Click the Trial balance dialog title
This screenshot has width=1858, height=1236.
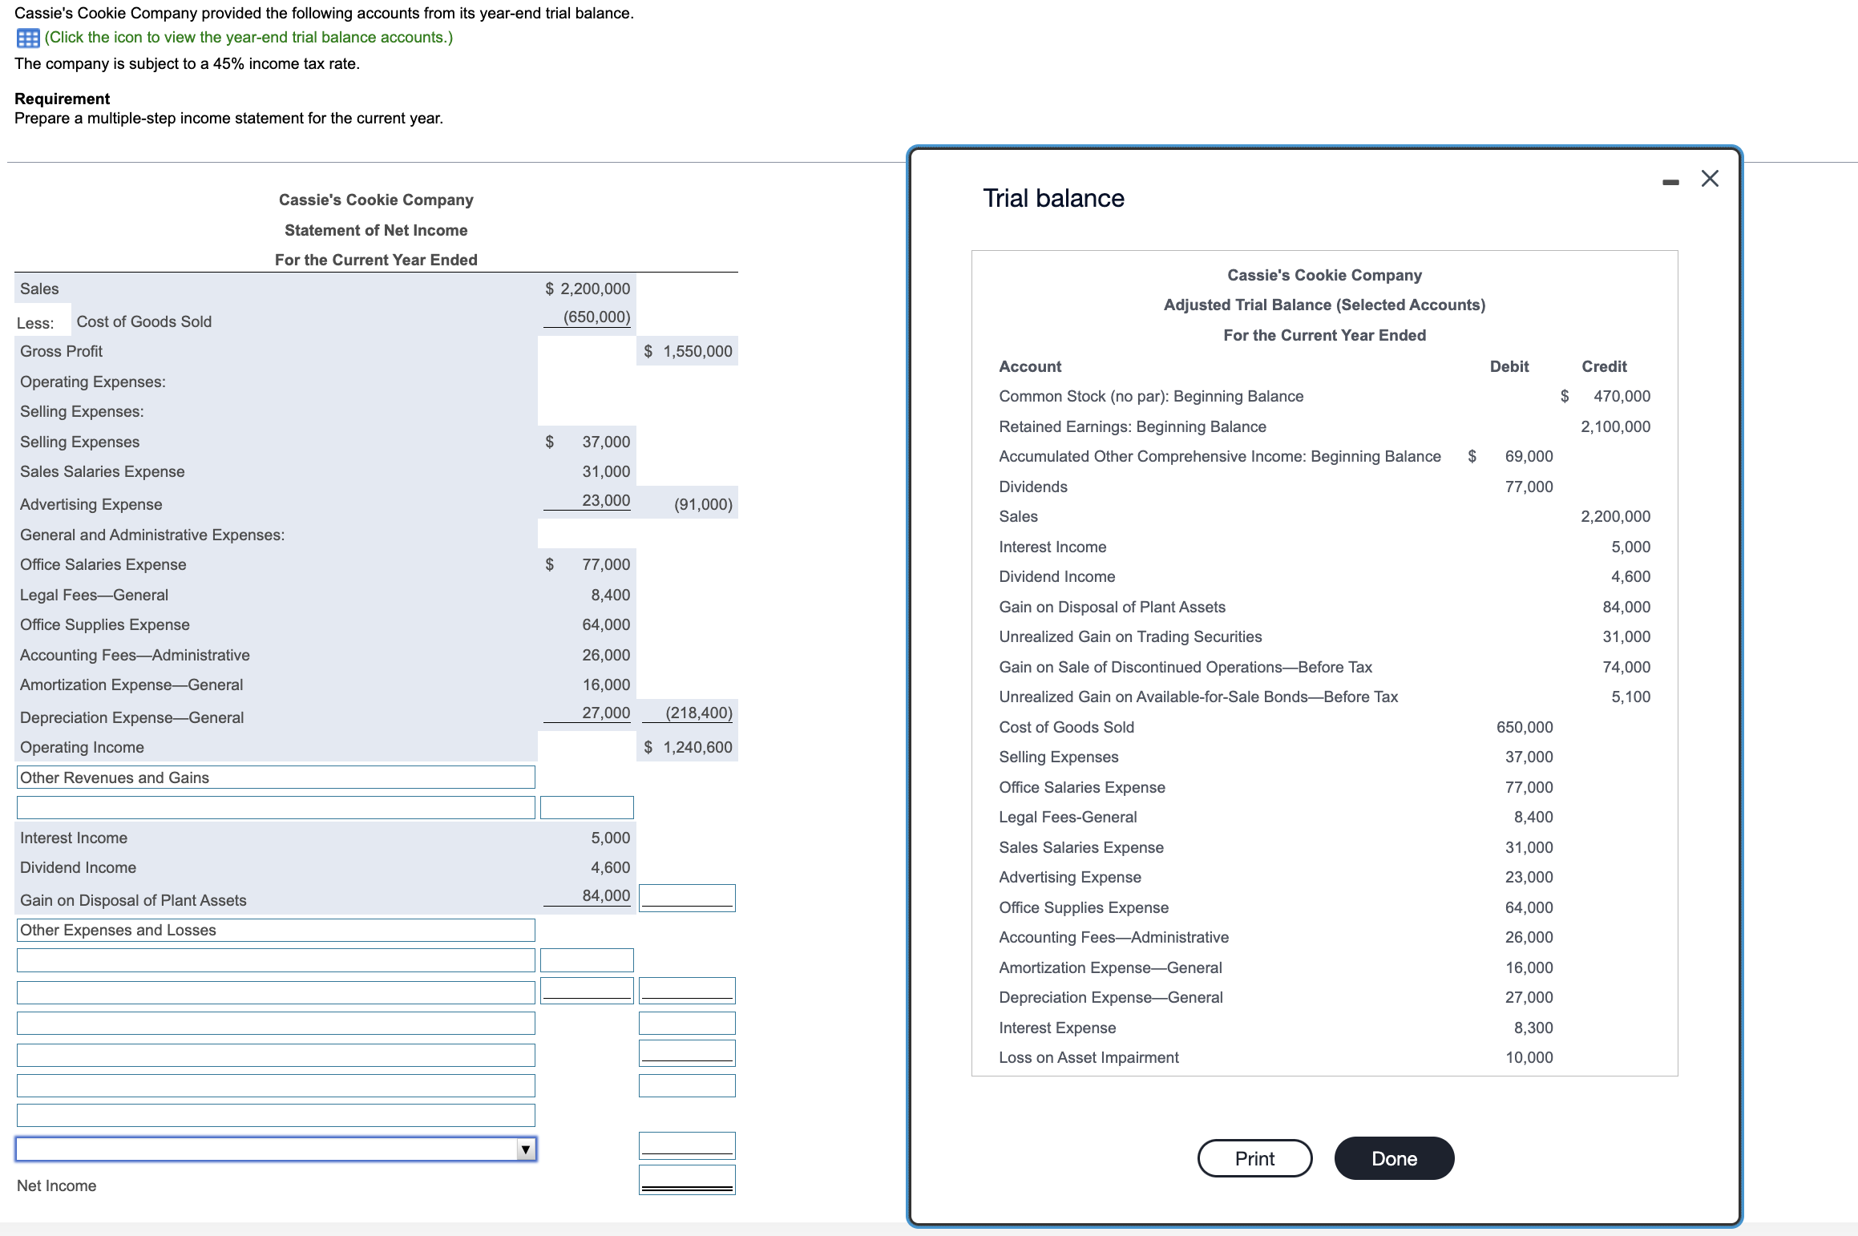[1053, 198]
